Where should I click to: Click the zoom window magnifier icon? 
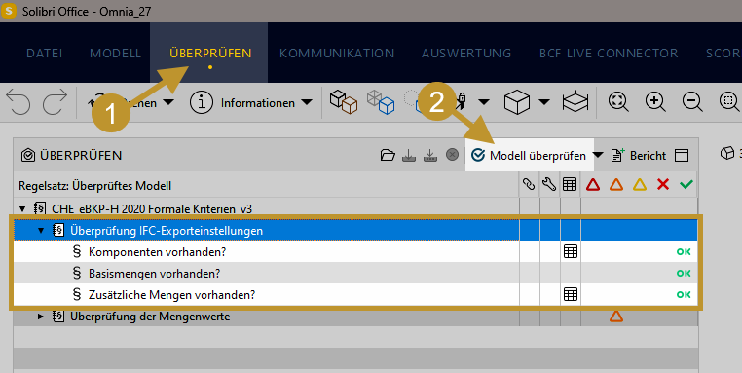pyautogui.click(x=729, y=102)
